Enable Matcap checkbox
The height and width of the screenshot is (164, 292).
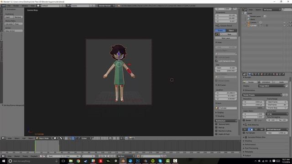[x=216, y=128]
